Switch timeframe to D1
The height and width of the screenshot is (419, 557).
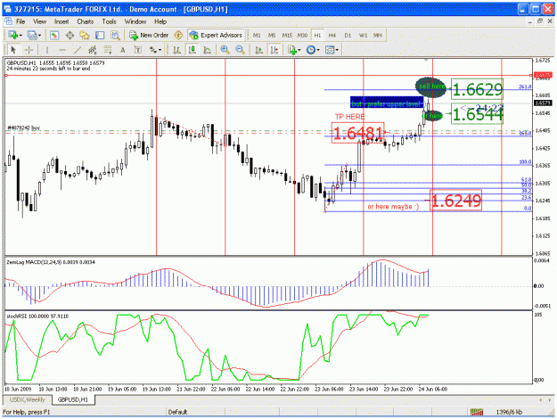(x=348, y=35)
